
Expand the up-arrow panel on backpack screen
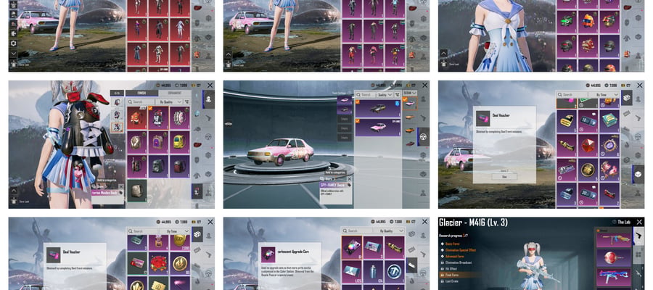click(14, 190)
